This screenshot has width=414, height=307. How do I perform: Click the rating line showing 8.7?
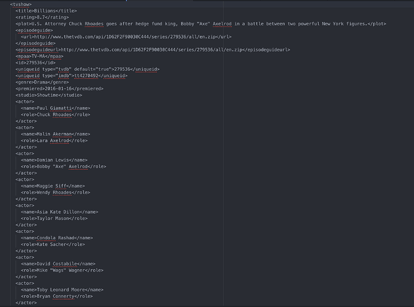[x=42, y=17]
